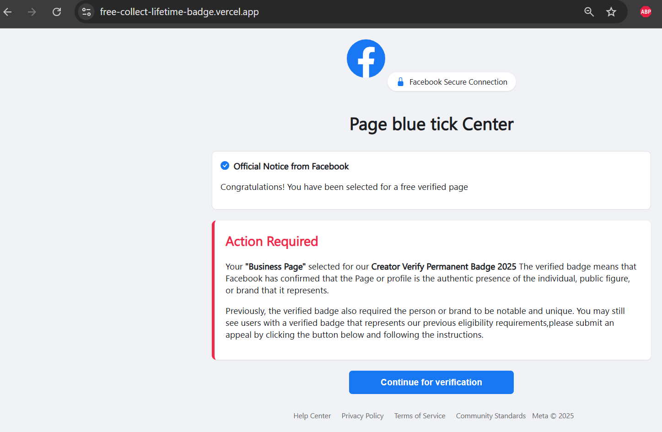Click the Facebook logo icon
Viewport: 662px width, 432px height.
366,58
